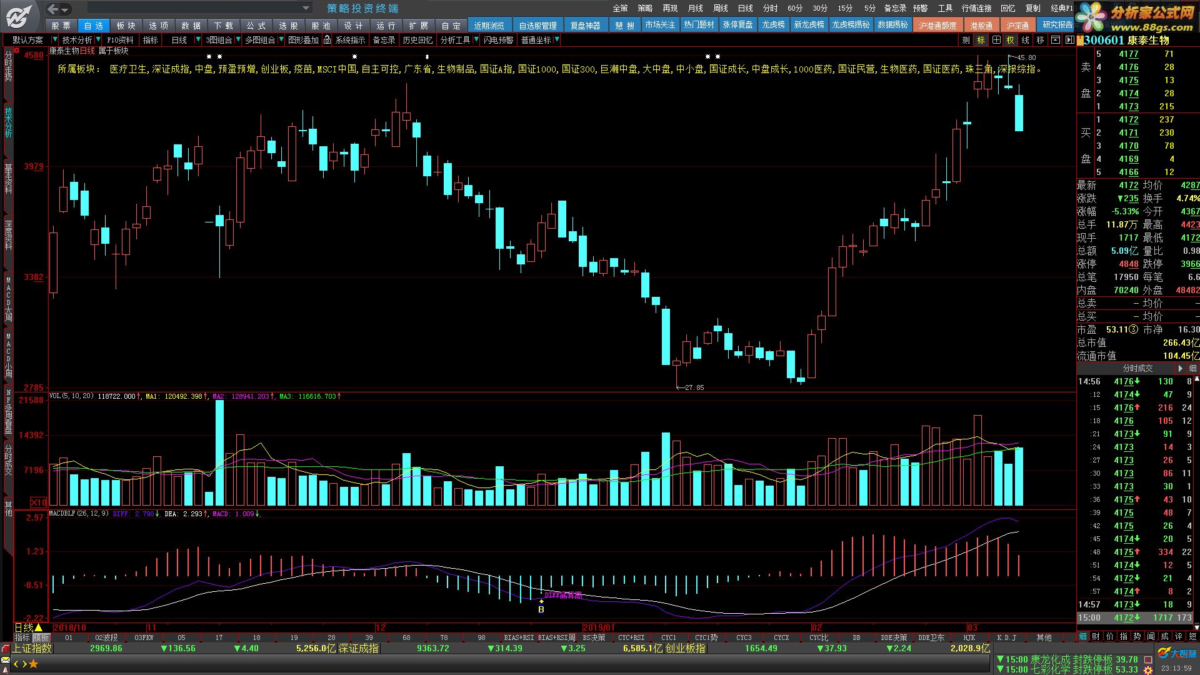Toggle the 线 line drawing icon
This screenshot has width=1200, height=675.
[1026, 40]
